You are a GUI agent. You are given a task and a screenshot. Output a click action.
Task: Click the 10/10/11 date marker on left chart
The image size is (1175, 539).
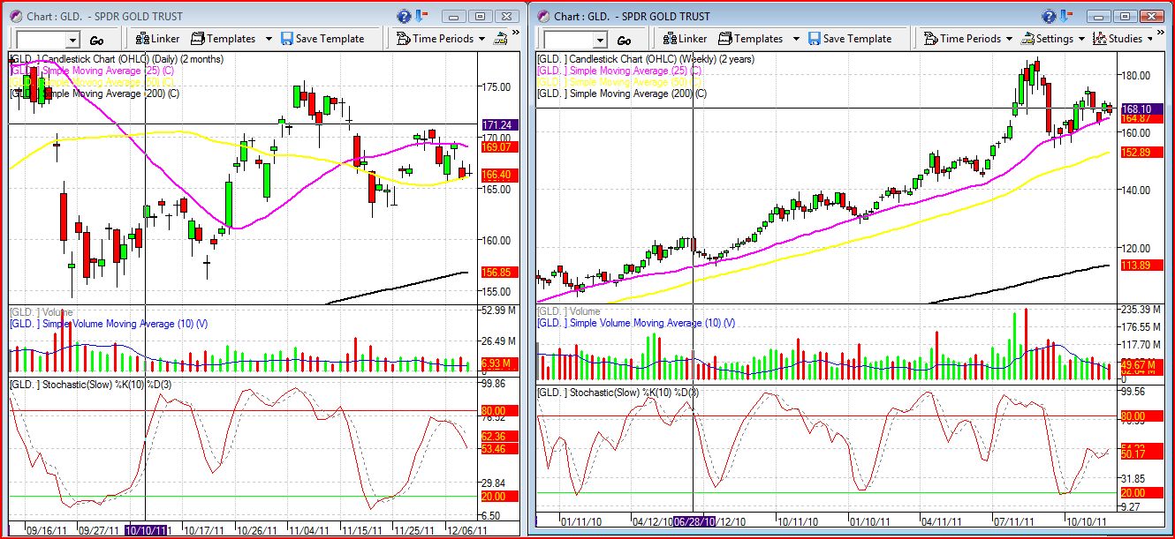pyautogui.click(x=146, y=531)
